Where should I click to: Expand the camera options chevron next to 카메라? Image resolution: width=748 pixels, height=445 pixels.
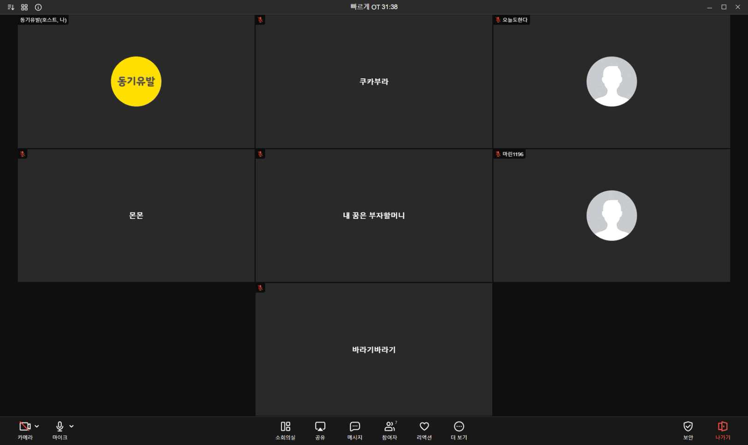pos(37,426)
